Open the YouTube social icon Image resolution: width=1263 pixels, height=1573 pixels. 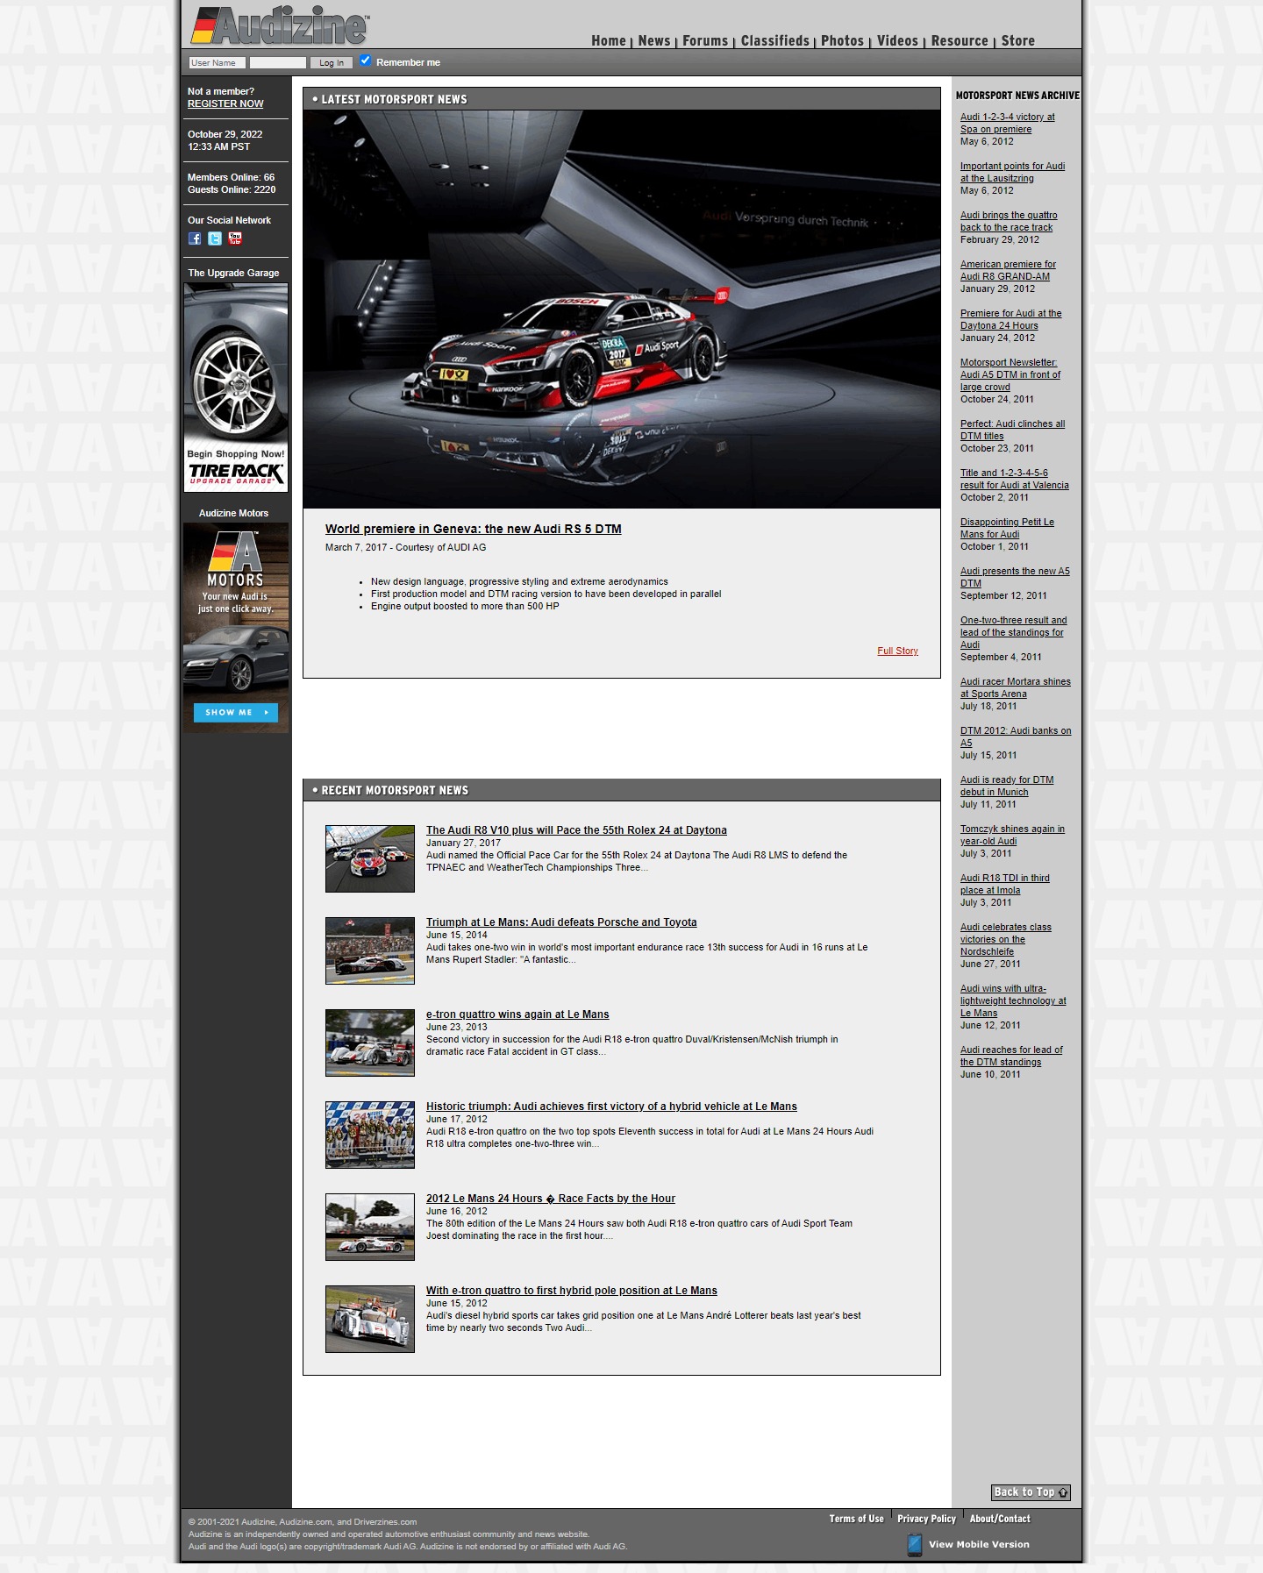(x=235, y=238)
